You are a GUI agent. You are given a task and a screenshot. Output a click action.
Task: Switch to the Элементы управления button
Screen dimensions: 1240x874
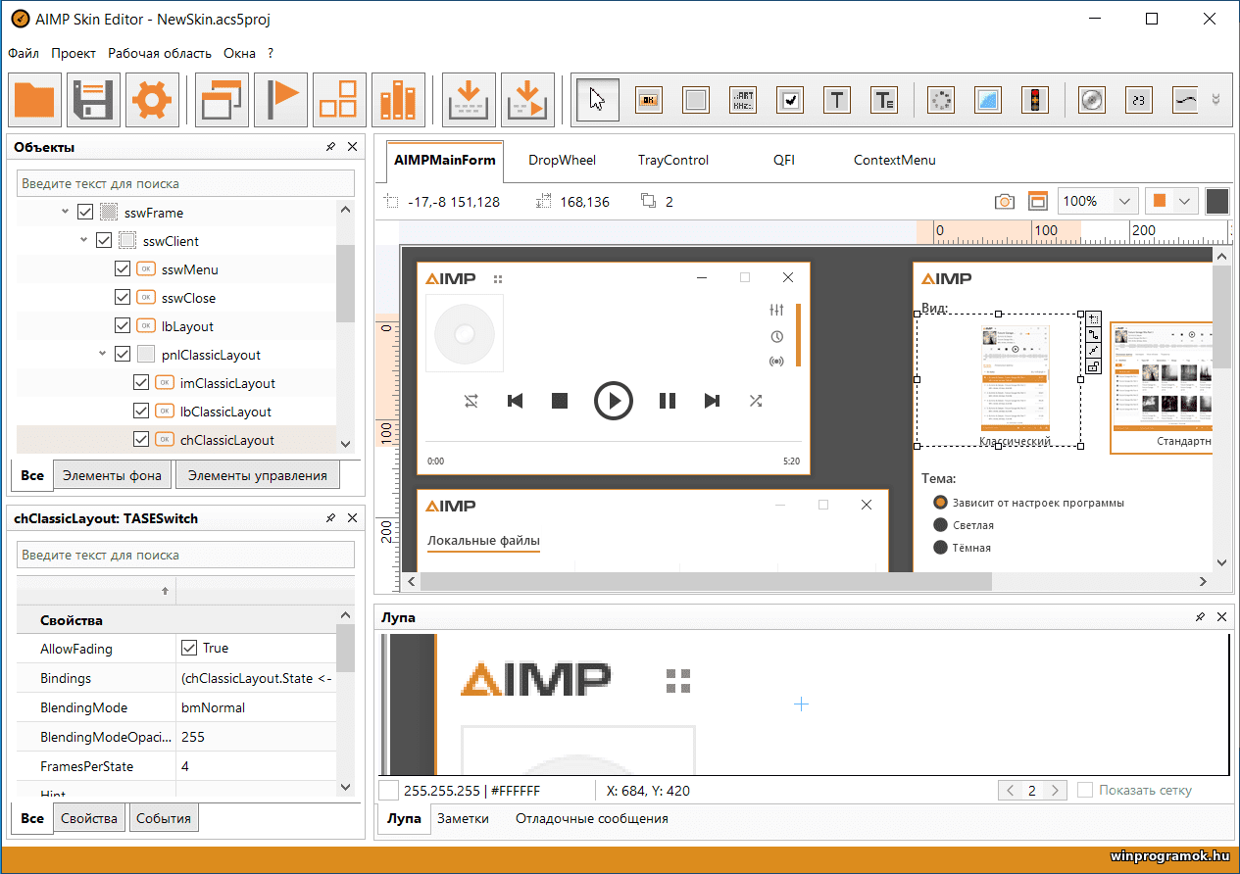257,474
